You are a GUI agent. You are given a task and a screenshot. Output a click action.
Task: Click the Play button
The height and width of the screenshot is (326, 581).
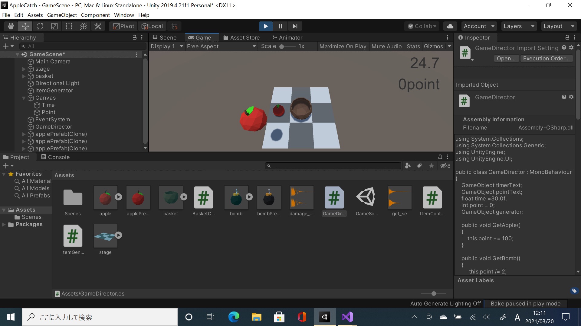(266, 26)
